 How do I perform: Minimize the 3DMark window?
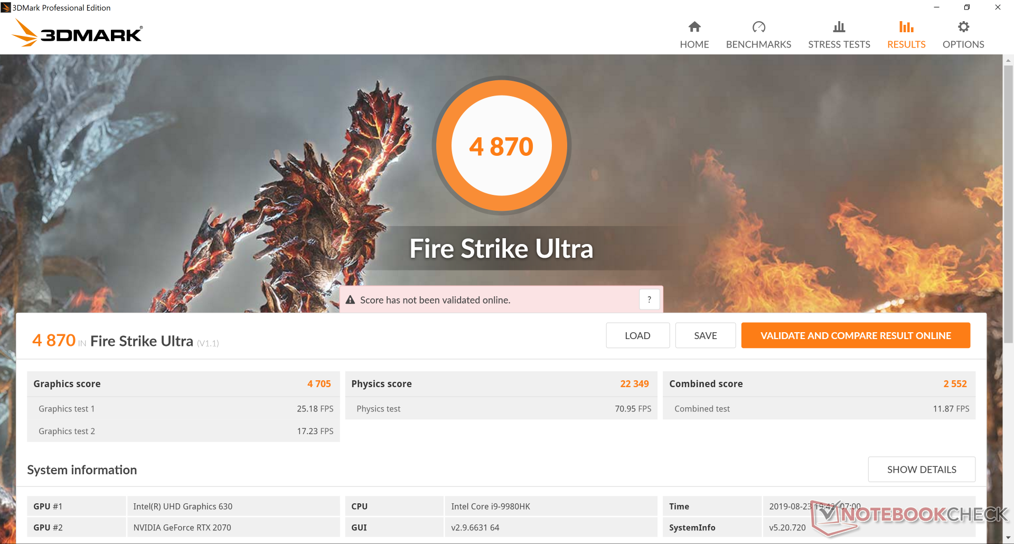(x=936, y=7)
